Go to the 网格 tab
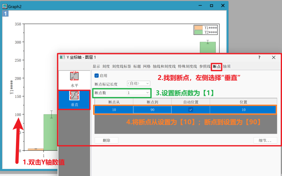Viewport: 282px width, 176px height. click(x=147, y=66)
